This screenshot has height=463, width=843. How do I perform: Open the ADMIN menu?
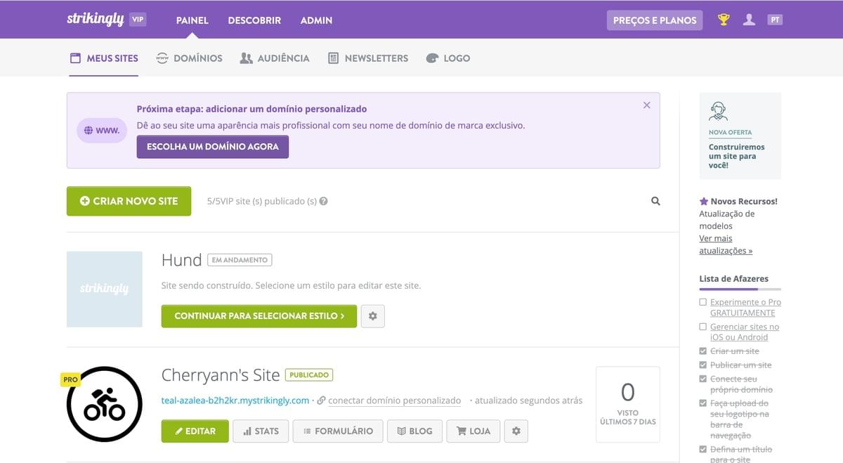tap(316, 20)
